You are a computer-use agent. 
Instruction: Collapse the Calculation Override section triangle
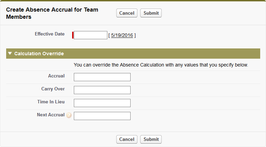10,54
